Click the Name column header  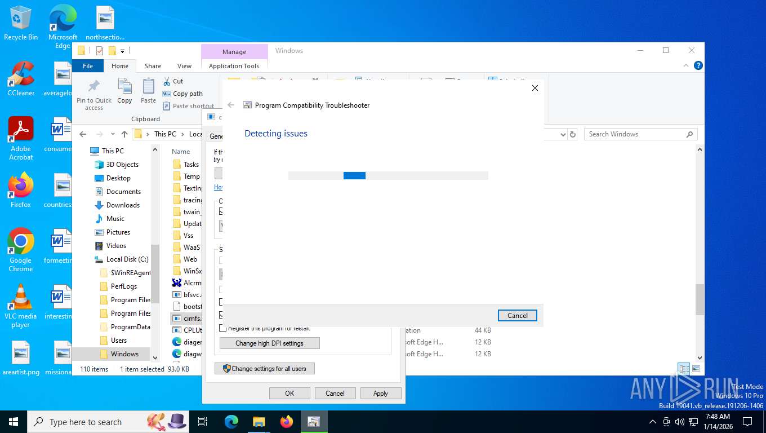coord(181,152)
